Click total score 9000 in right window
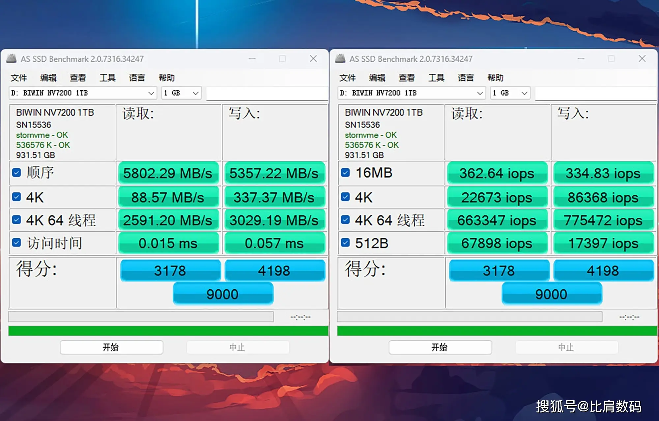659x421 pixels. tap(552, 294)
